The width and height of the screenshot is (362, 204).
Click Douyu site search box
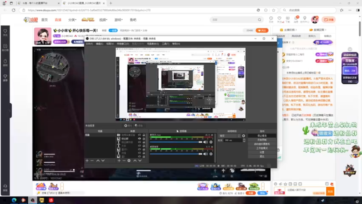pos(237,19)
